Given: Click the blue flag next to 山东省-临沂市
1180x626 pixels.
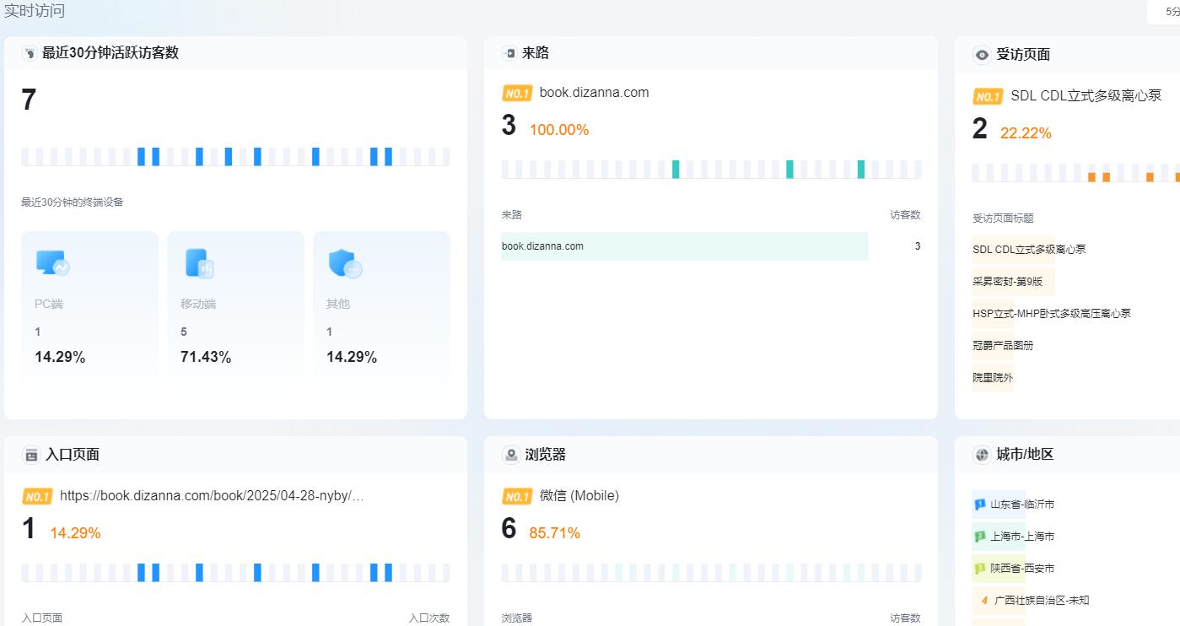Looking at the screenshot, I should point(980,505).
